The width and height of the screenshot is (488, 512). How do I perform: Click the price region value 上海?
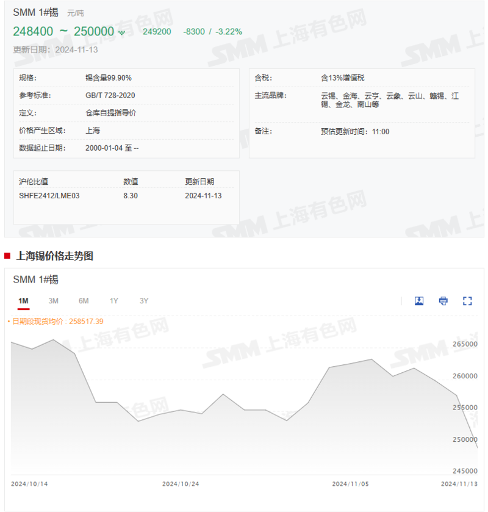(x=93, y=131)
